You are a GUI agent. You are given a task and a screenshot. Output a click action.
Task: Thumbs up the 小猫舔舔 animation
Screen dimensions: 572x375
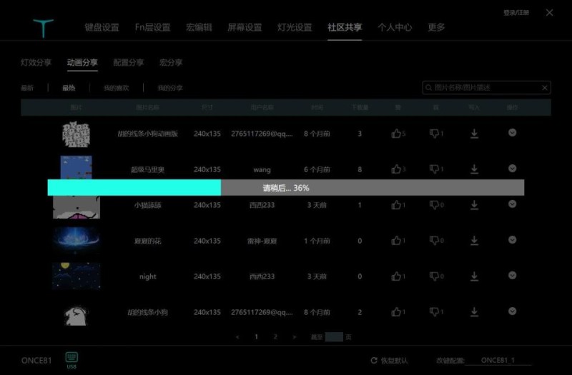396,205
